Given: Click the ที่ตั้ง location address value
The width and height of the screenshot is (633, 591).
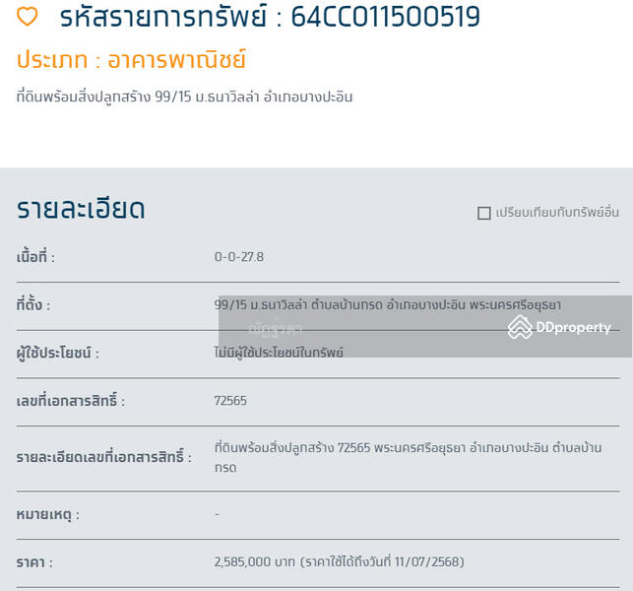Looking at the screenshot, I should (x=387, y=305).
